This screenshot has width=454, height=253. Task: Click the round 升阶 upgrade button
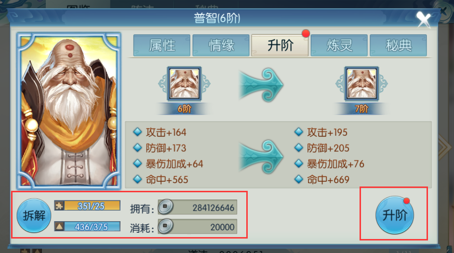(x=394, y=215)
